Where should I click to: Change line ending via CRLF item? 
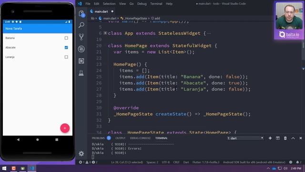click(176, 162)
